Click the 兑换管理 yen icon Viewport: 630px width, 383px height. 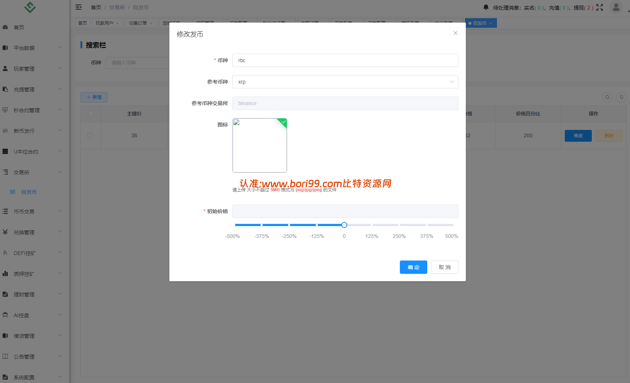(5, 232)
